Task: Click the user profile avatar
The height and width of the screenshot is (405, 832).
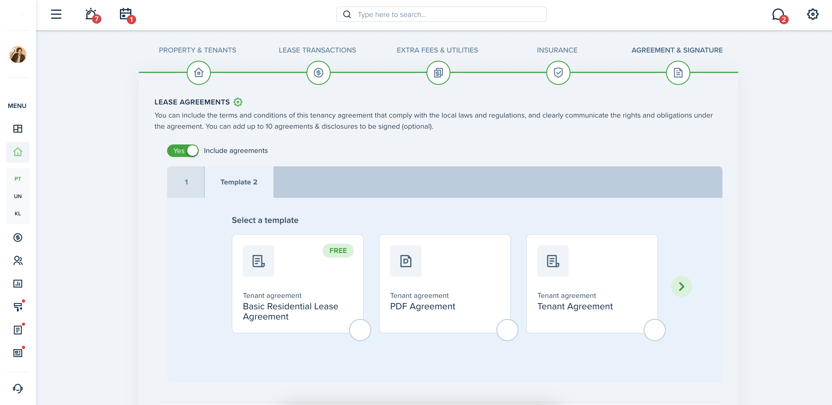Action: coord(18,54)
